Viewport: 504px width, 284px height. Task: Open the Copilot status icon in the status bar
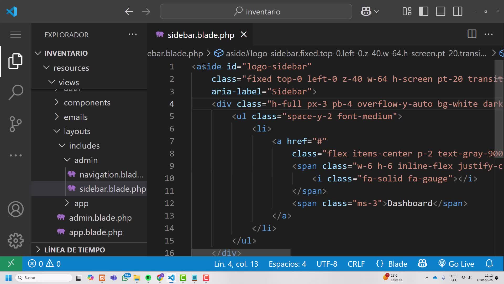tap(422, 264)
